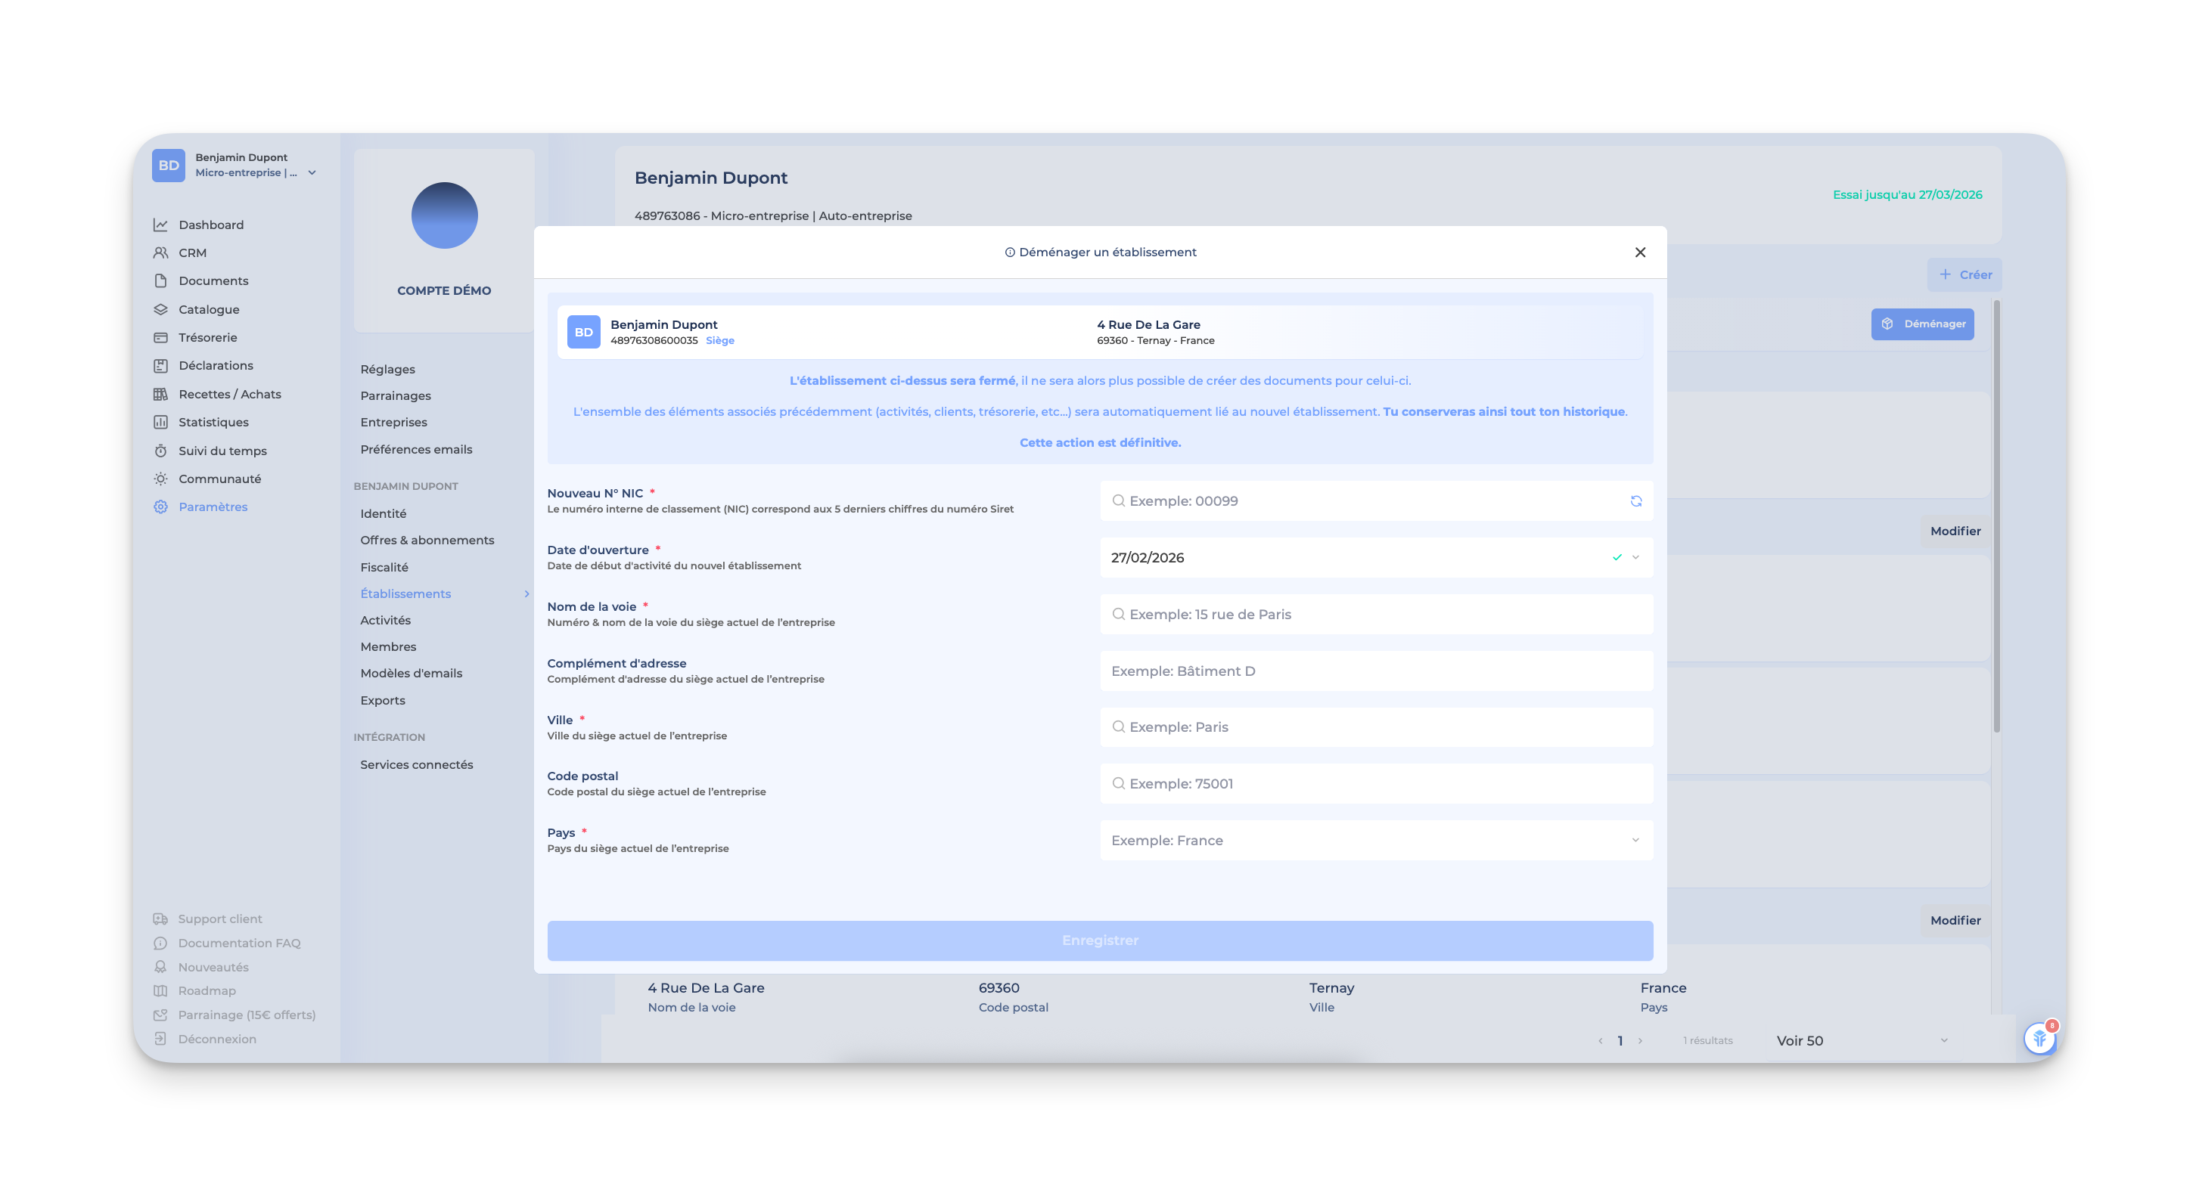
Task: Click the refresh icon in NIC field
Action: pyautogui.click(x=1635, y=500)
